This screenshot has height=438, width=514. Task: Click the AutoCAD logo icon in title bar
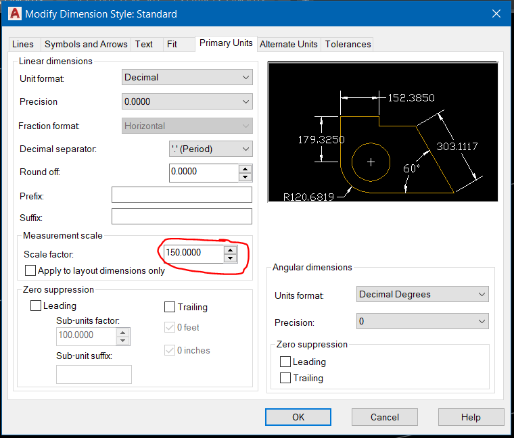[x=15, y=14]
